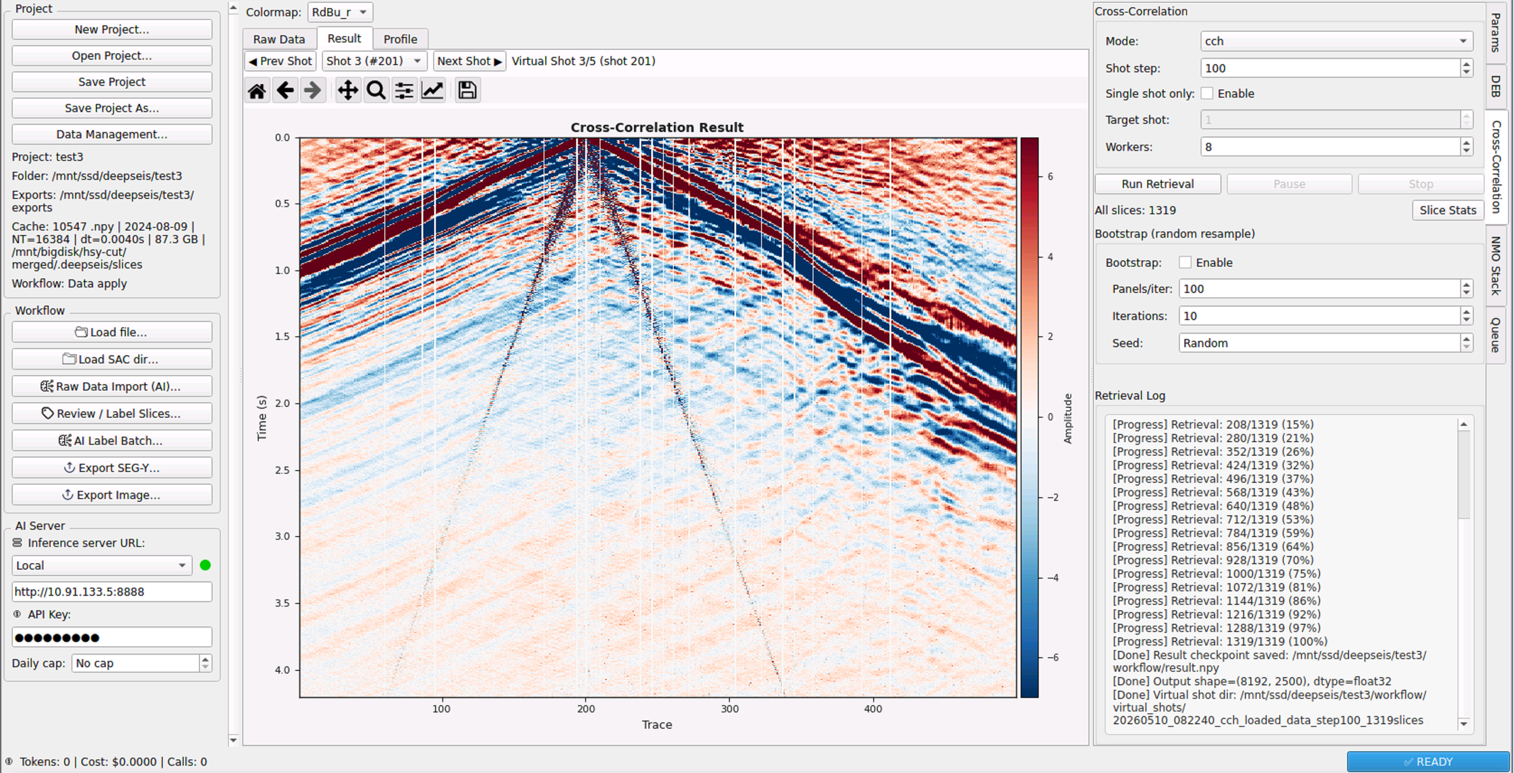The image size is (1514, 773).
Task: Click Load SAC dir button
Action: coord(112,359)
